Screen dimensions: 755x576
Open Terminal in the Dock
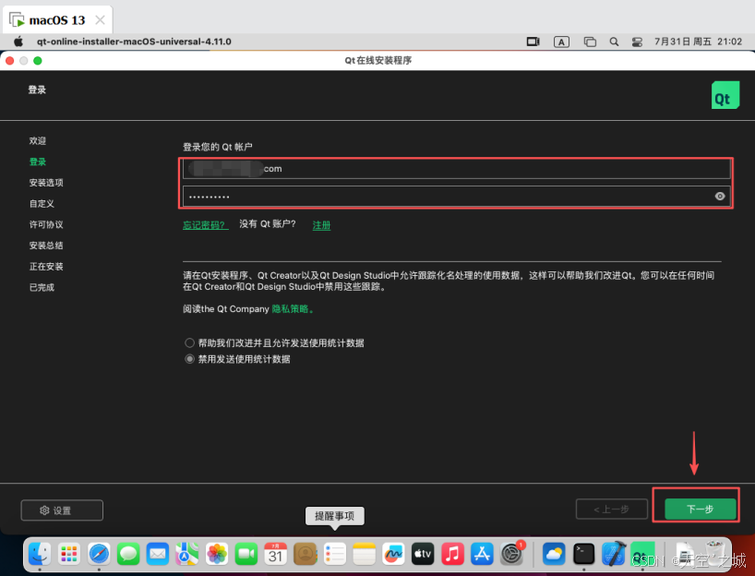pyautogui.click(x=583, y=554)
